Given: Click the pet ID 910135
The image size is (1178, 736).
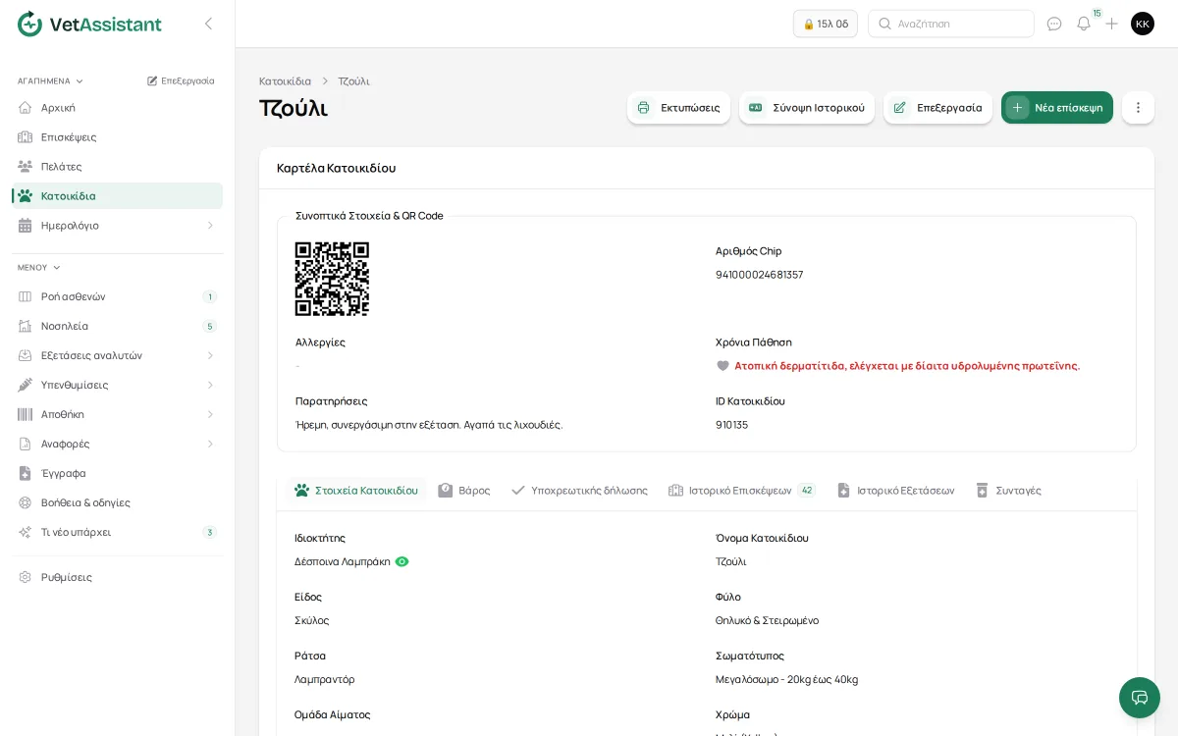Looking at the screenshot, I should point(731,425).
